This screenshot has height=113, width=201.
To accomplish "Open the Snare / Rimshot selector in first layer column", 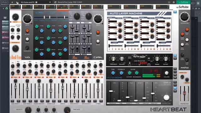I will pyautogui.click(x=112, y=21).
